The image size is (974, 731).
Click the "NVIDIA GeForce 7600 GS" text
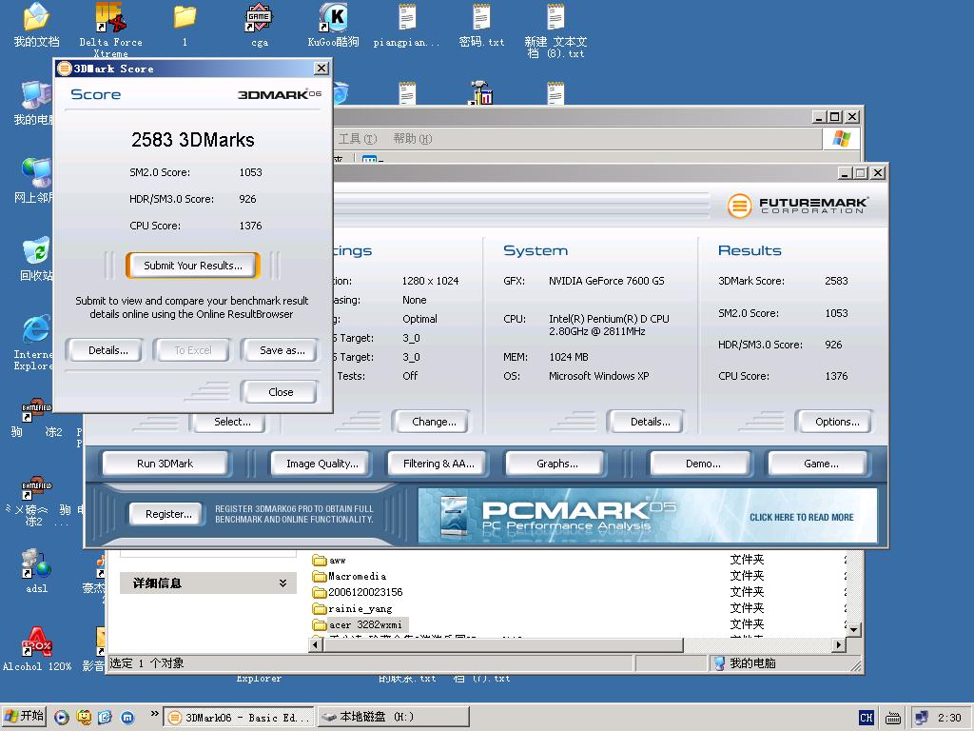606,281
